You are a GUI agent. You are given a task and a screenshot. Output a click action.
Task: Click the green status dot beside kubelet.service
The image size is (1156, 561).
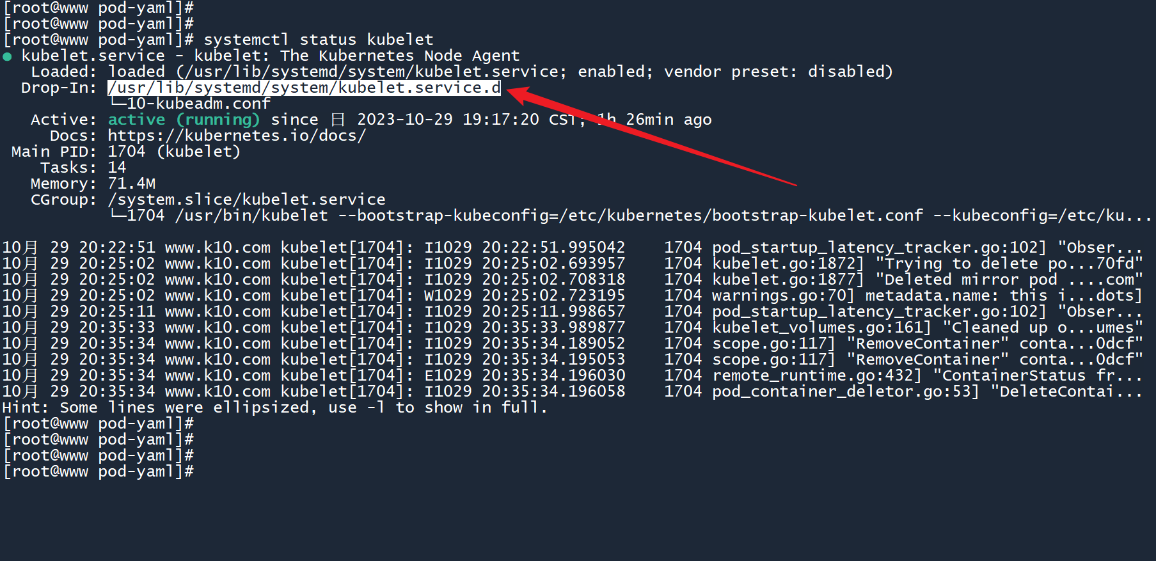pos(7,57)
